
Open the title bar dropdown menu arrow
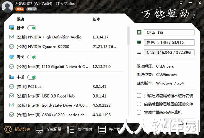click(x=181, y=3)
